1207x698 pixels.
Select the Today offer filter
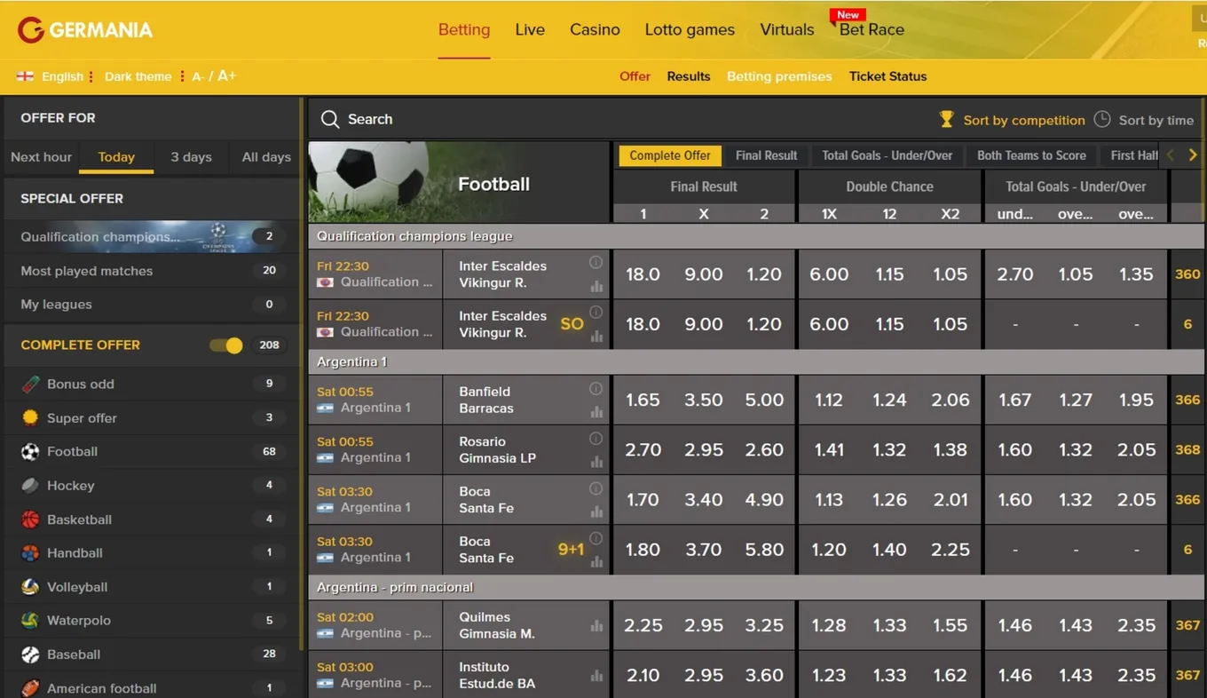(x=116, y=157)
